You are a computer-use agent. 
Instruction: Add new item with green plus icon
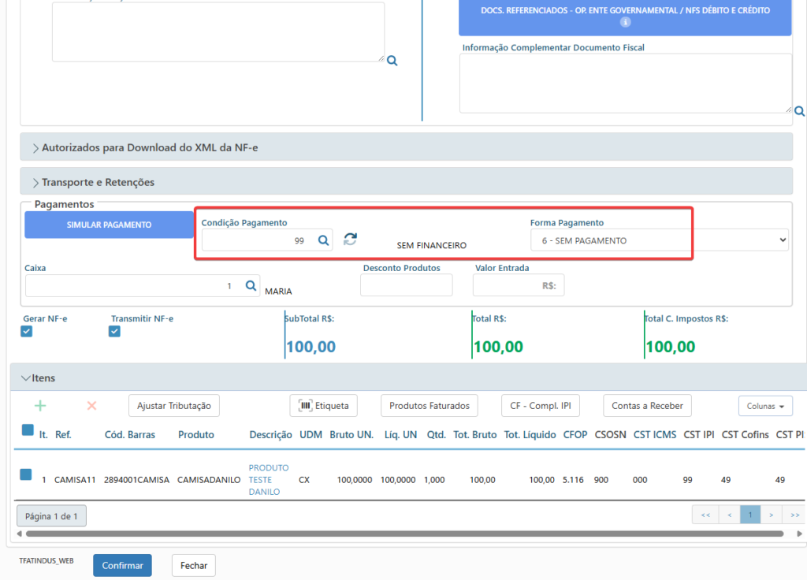(x=40, y=406)
